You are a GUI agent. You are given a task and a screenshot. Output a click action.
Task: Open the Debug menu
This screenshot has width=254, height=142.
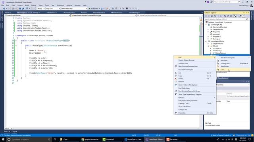[x=34, y=5]
